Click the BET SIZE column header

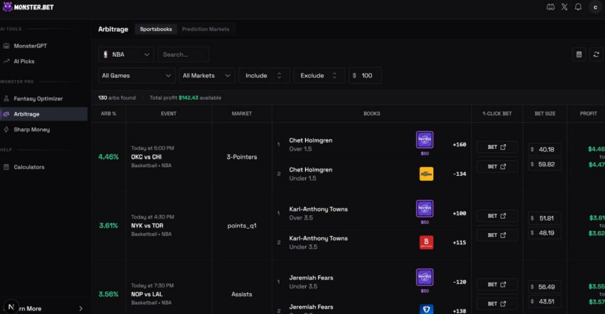[x=545, y=114]
